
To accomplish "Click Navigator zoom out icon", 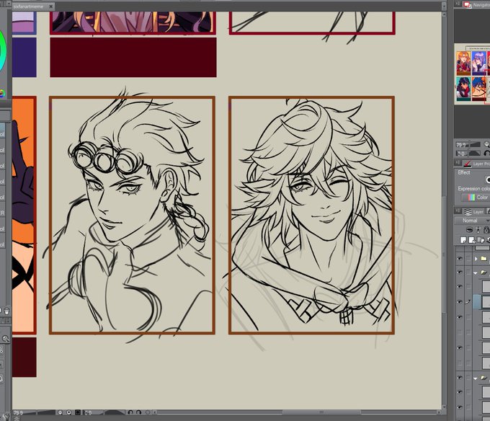I will click(x=487, y=144).
